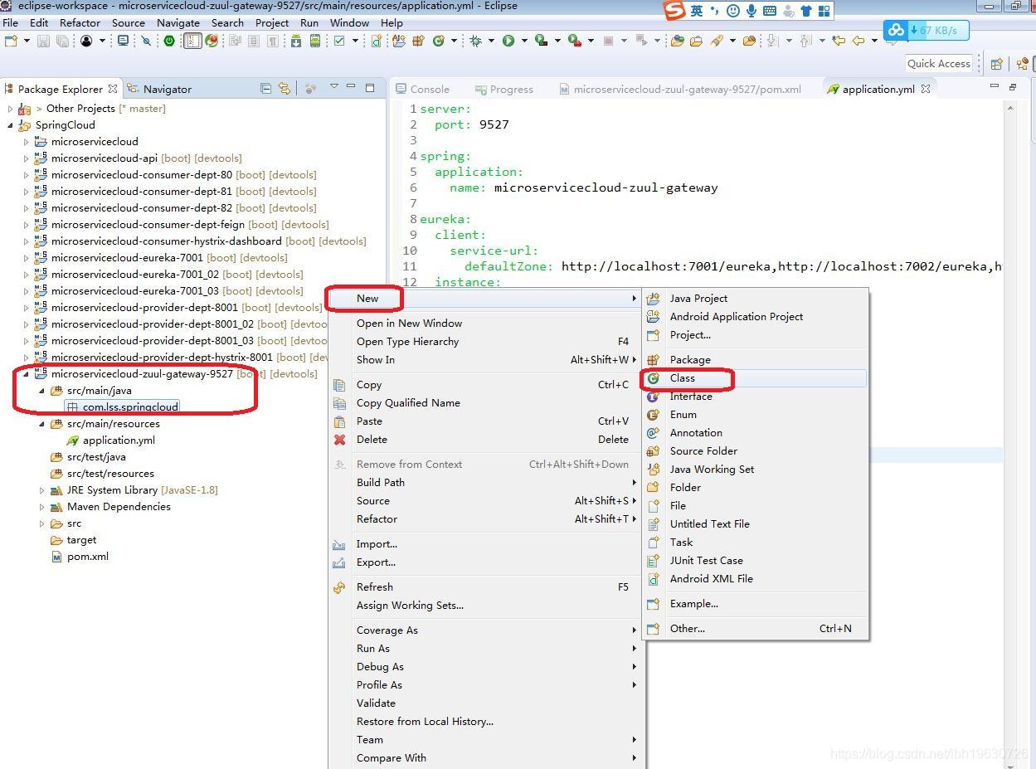Viewport: 1036px width, 769px height.
Task: Click the Open Type folder toolbar icon
Action: [678, 41]
